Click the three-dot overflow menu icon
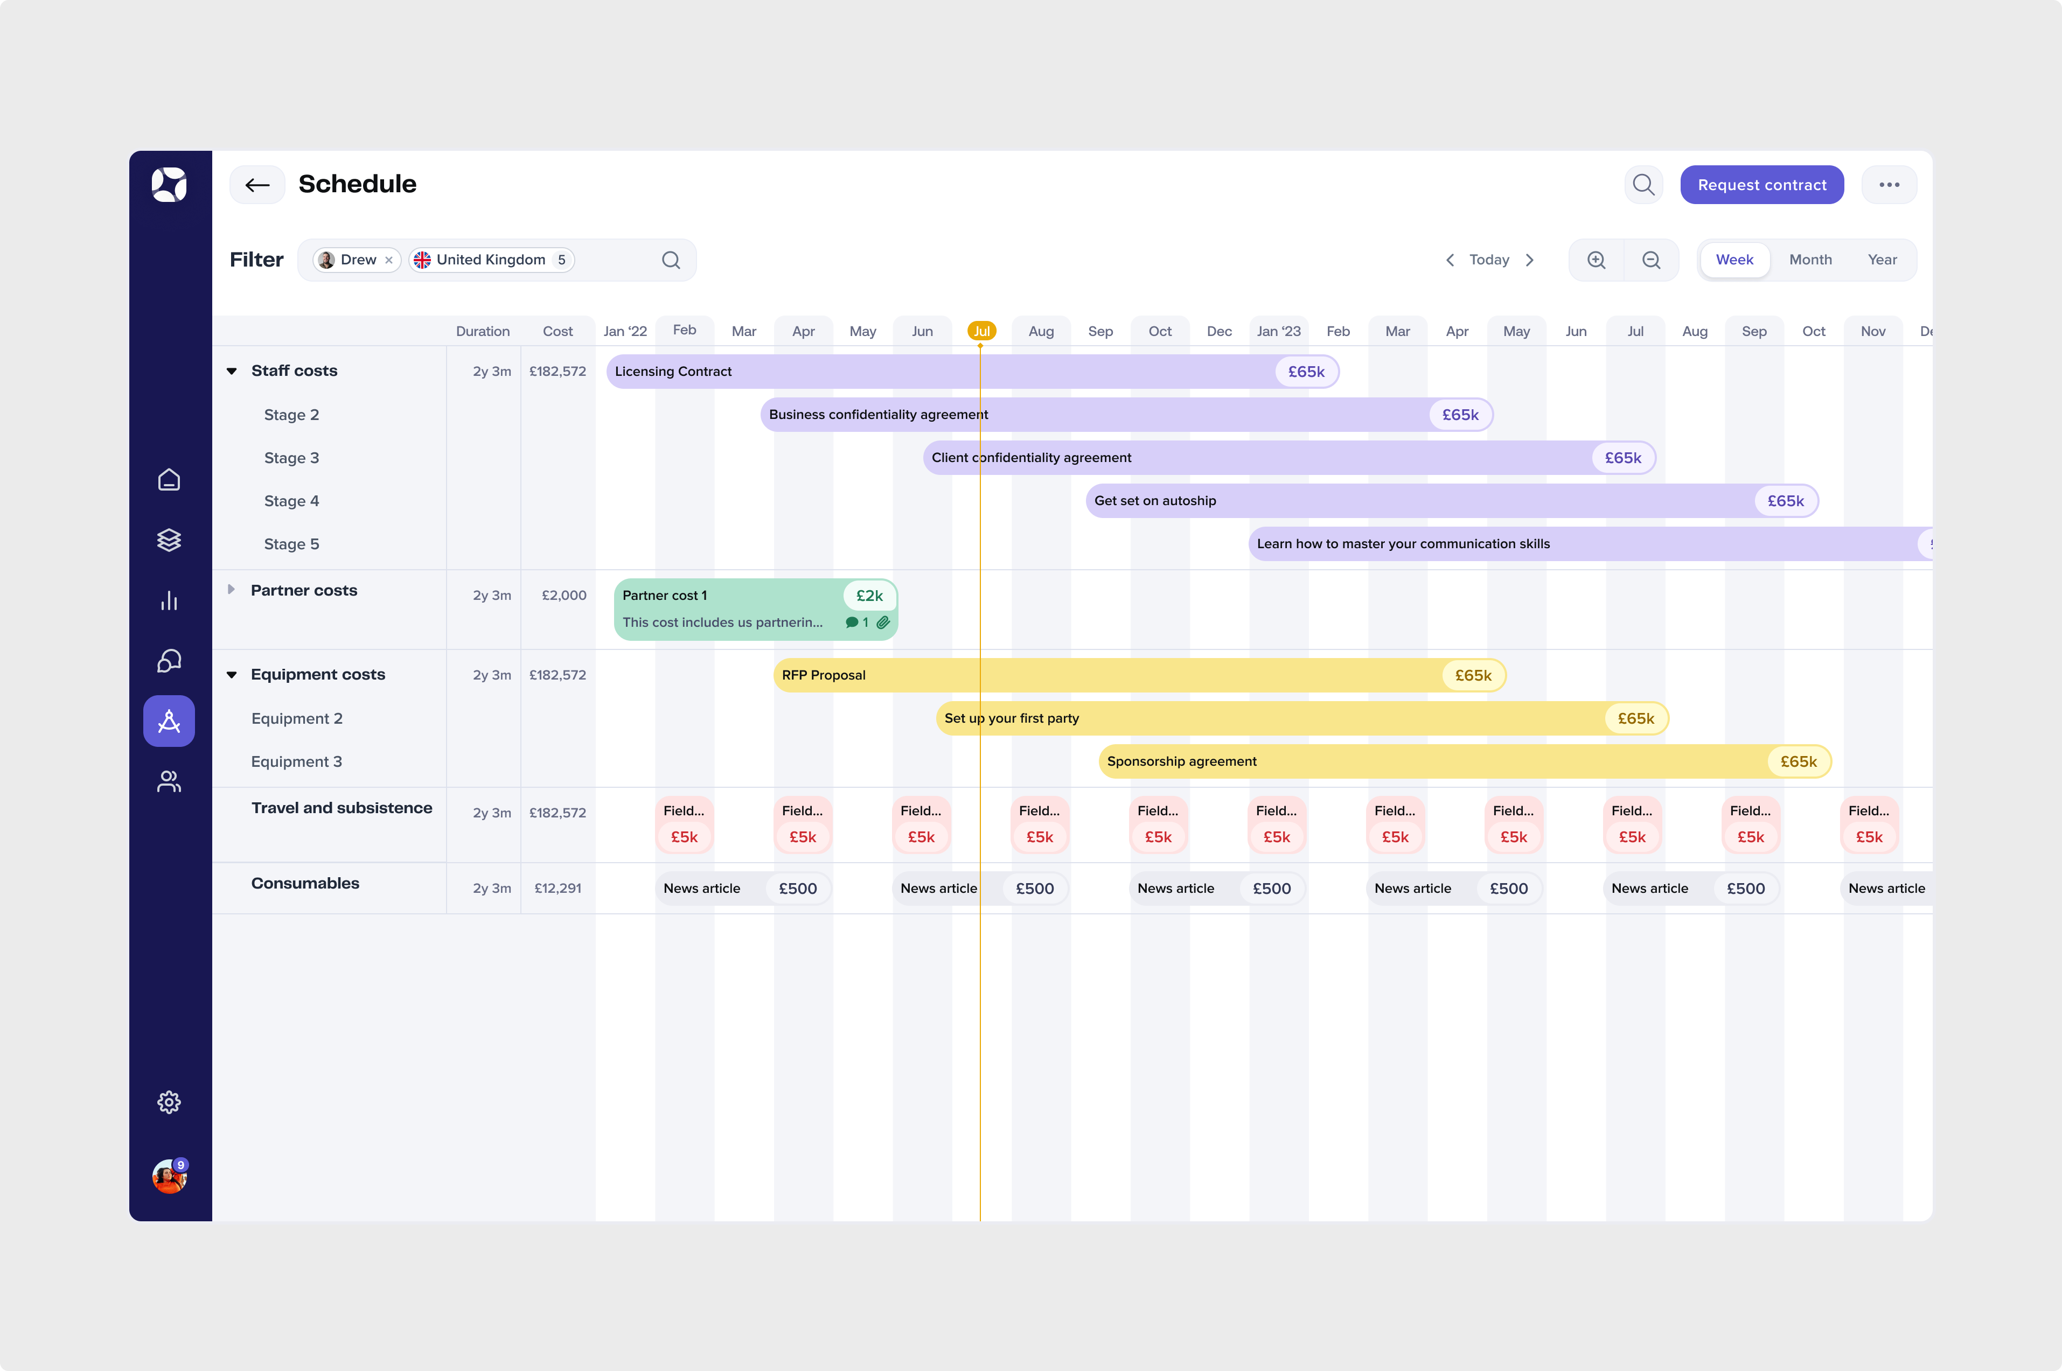2062x1371 pixels. [x=1889, y=184]
